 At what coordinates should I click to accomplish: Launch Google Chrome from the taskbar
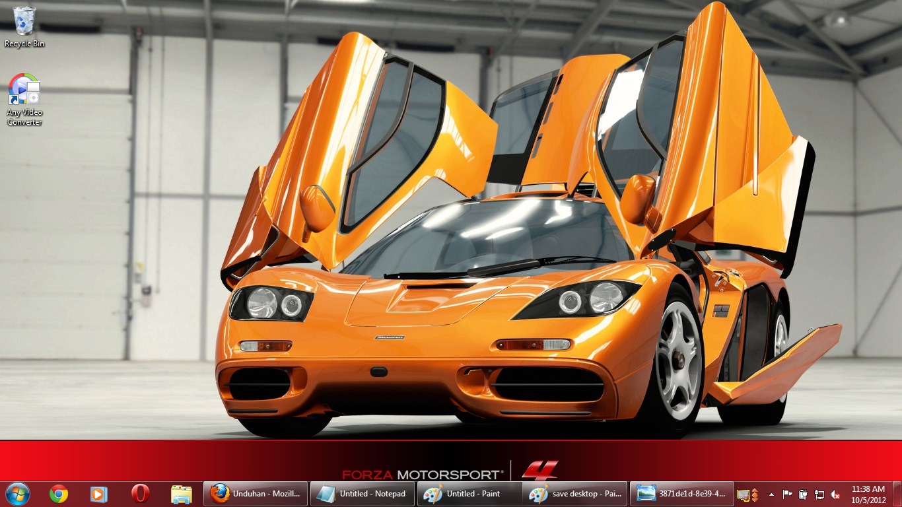point(59,494)
